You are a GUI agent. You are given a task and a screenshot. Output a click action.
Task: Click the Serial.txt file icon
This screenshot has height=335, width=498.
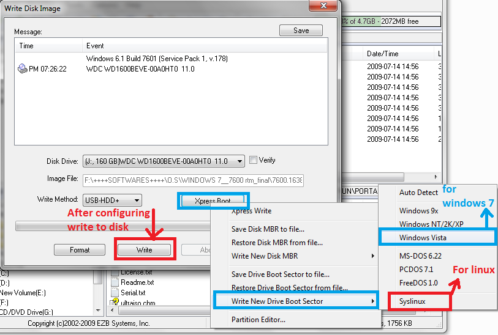115,292
